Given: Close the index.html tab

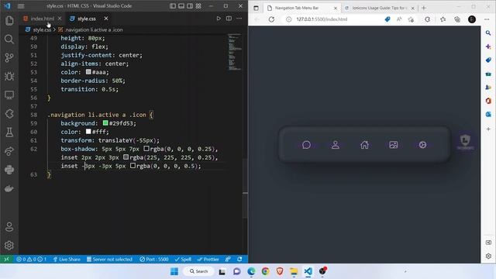Looking at the screenshot, I should point(60,19).
